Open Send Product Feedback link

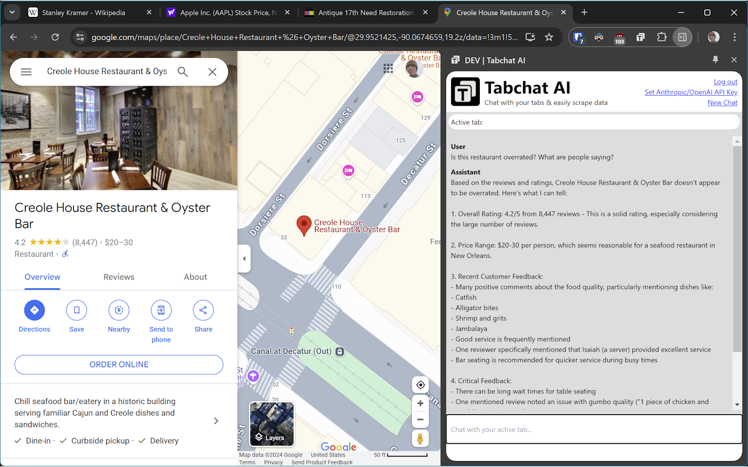click(322, 462)
